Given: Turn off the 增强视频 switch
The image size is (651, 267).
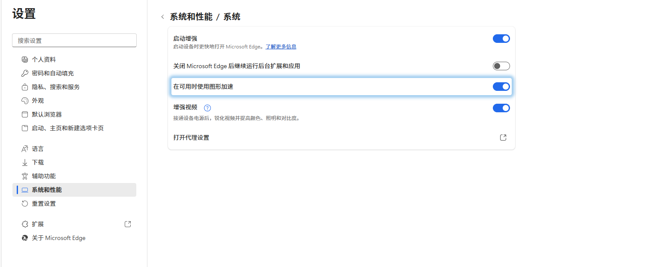Looking at the screenshot, I should click(501, 108).
